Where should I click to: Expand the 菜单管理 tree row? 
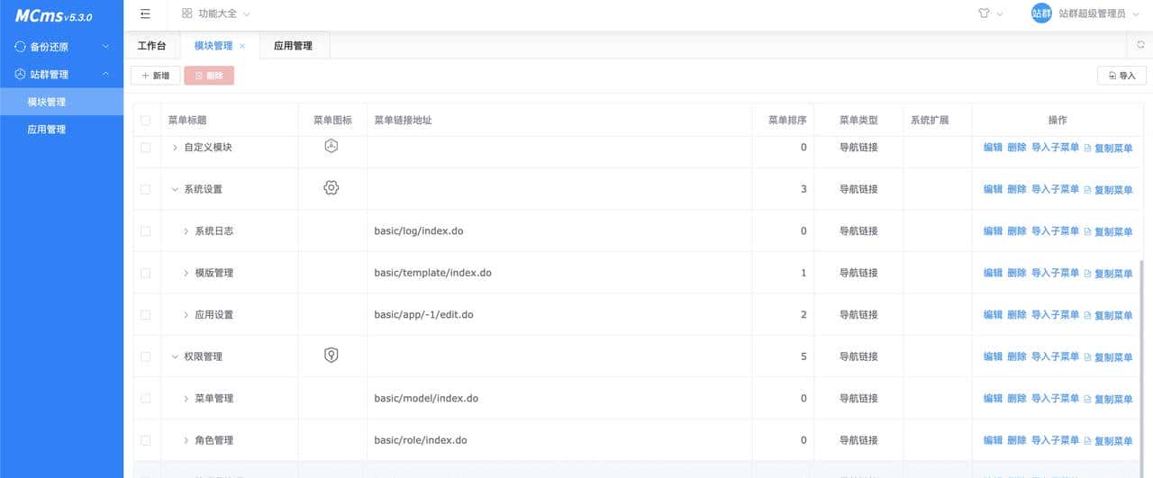pyautogui.click(x=186, y=398)
